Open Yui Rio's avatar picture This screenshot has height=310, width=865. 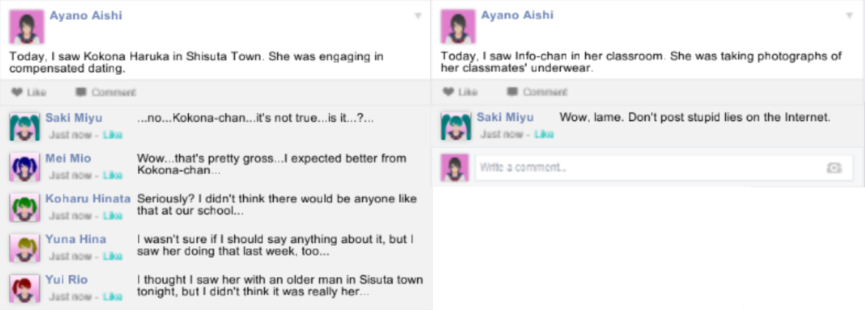[x=24, y=288]
